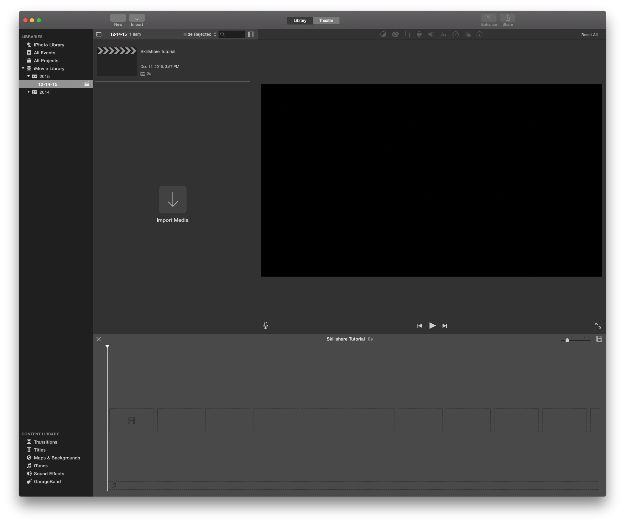Open the Color Balance adjustment tool
The image size is (625, 524).
point(383,34)
